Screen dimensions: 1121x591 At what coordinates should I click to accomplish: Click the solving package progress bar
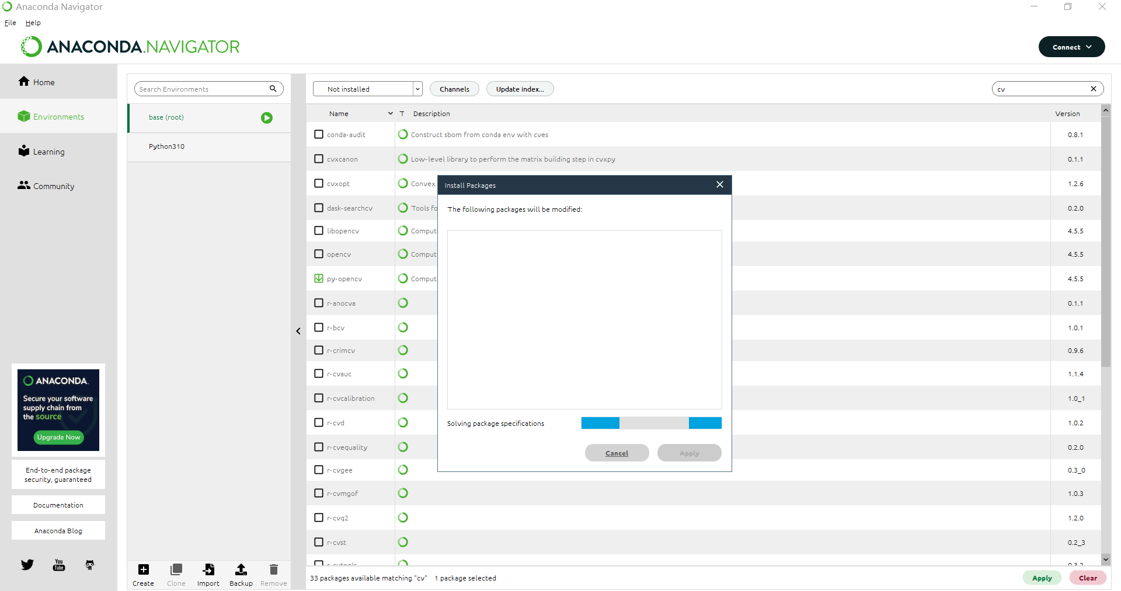tap(652, 423)
